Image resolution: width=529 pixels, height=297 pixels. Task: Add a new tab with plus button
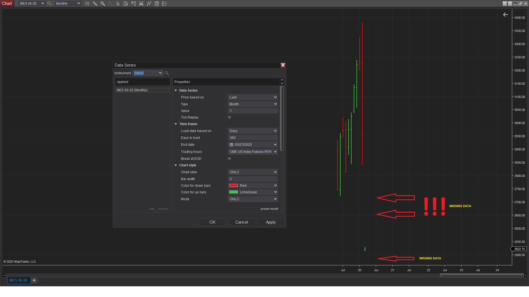34,280
